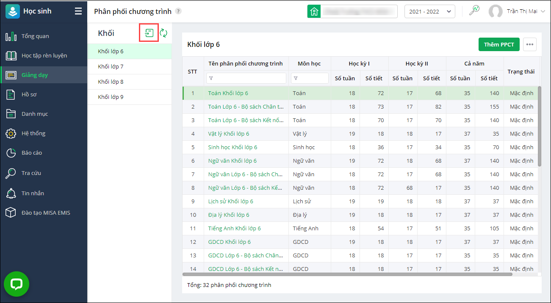Viewport: 551px width, 303px height.
Task: Click Mặc định status in Tiếng Anh row
Action: tap(521, 228)
